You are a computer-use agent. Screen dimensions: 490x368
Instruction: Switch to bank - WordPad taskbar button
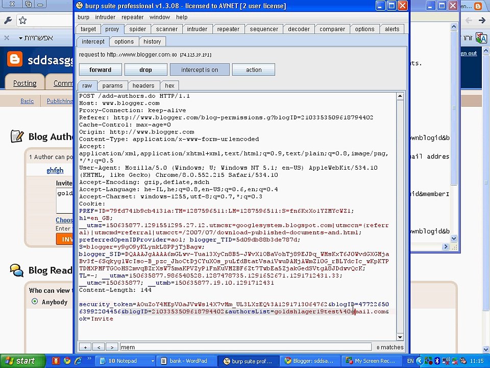pos(187,361)
